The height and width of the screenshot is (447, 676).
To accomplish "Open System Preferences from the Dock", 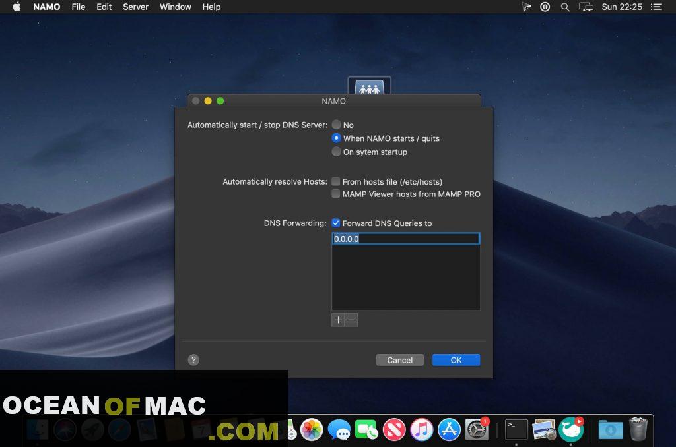I will [477, 429].
